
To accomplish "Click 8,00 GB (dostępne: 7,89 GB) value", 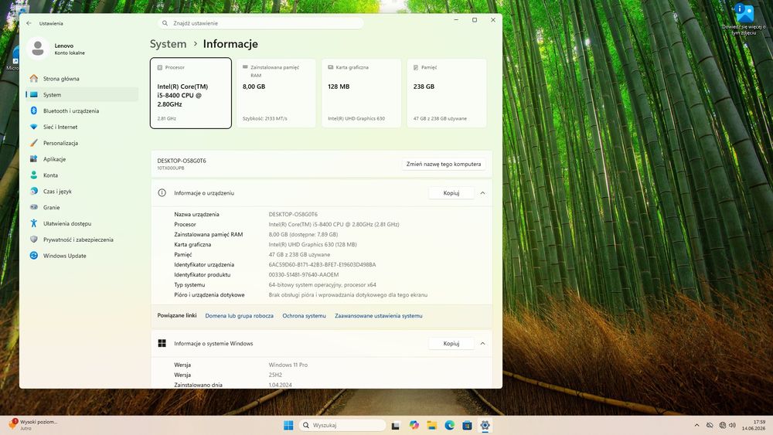I will pos(303,234).
